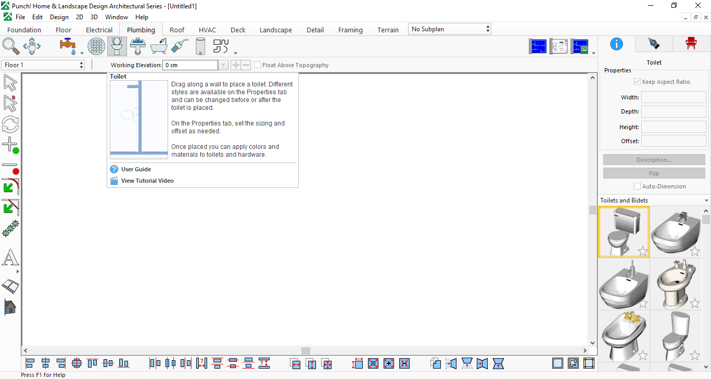Click the horizontal scrollbar thumb

(306, 351)
